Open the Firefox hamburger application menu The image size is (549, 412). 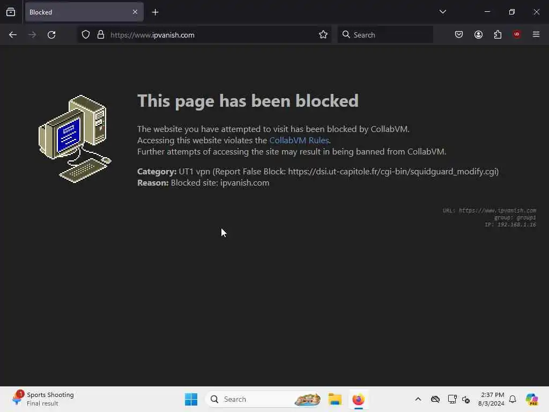[536, 34]
